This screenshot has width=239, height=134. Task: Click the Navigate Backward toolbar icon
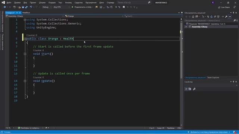point(4,7)
